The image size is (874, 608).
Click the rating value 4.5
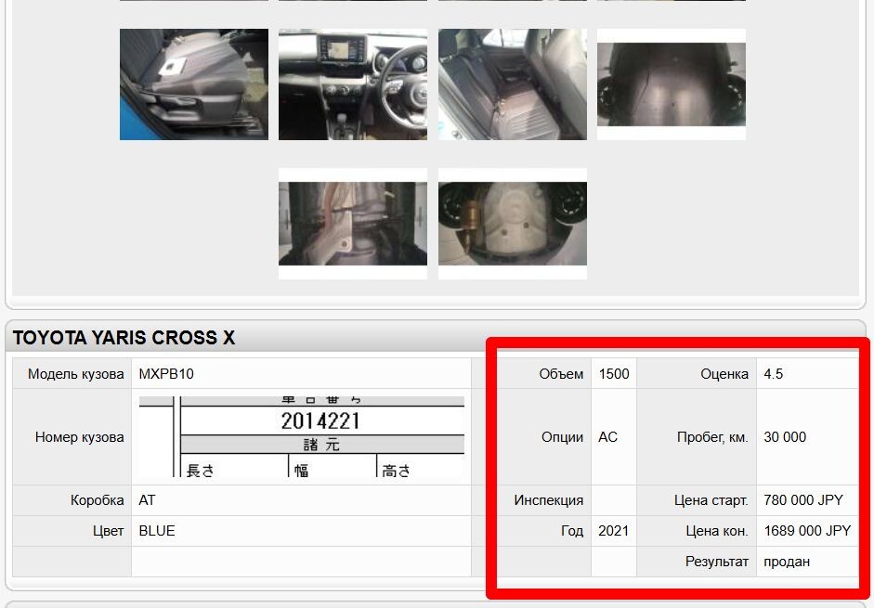click(x=773, y=374)
